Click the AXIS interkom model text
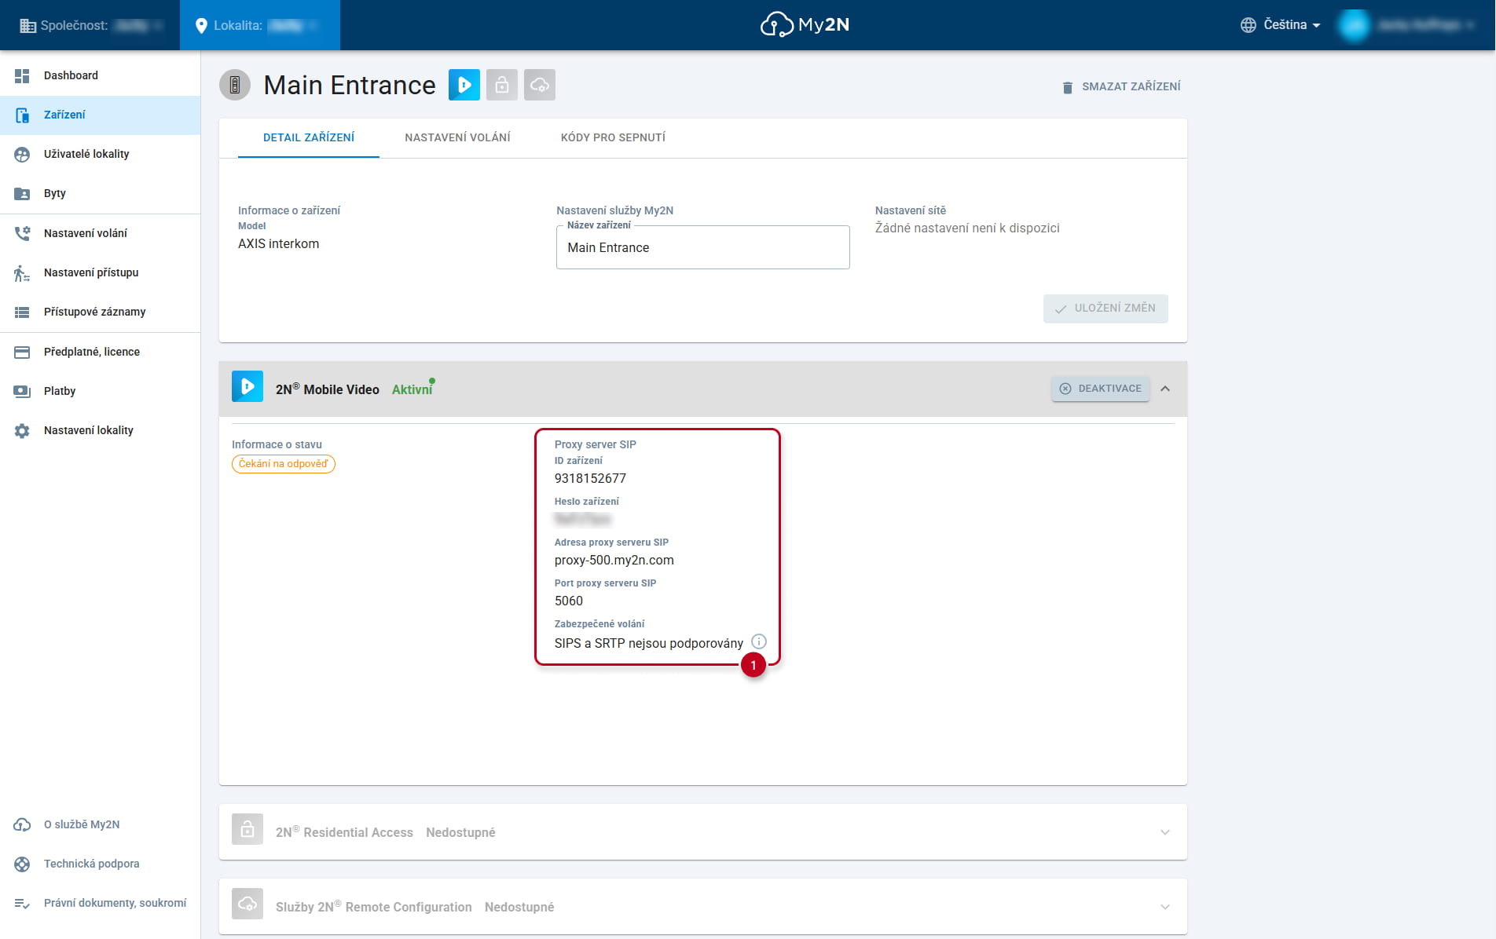This screenshot has width=1496, height=939. pyautogui.click(x=279, y=243)
